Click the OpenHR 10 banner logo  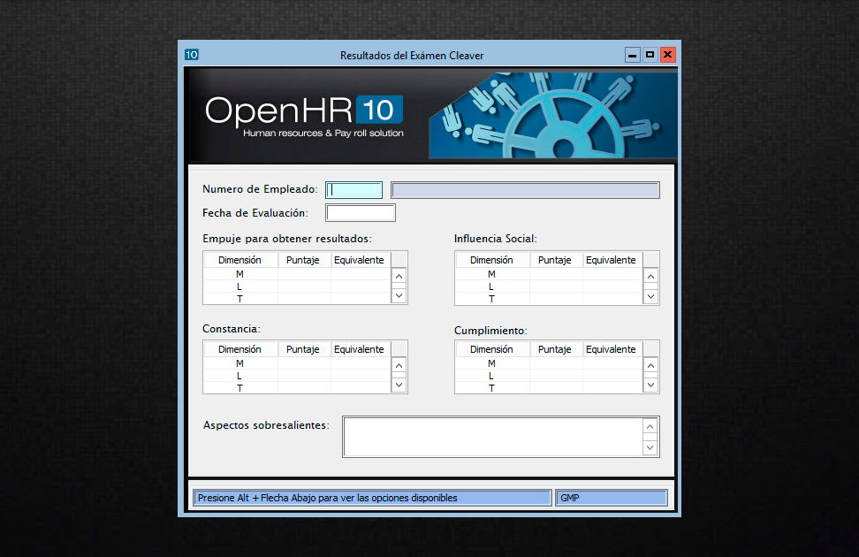[x=304, y=115]
